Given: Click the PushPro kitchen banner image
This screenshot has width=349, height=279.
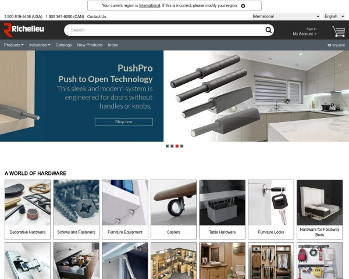Looking at the screenshot, I should 256,96.
